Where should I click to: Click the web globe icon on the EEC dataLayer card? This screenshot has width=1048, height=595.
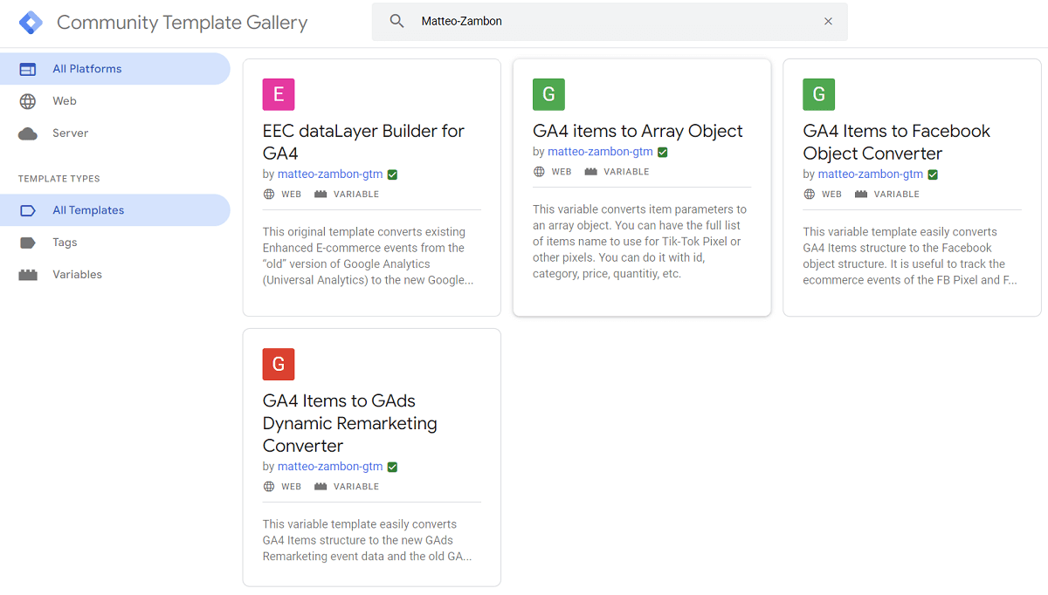(269, 195)
